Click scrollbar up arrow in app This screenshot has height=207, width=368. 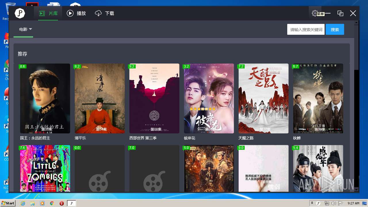(356, 22)
